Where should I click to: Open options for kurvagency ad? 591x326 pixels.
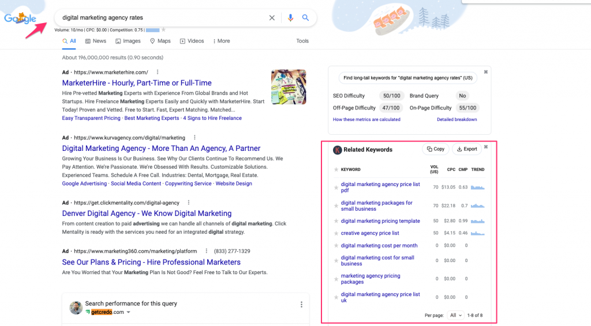(194, 138)
